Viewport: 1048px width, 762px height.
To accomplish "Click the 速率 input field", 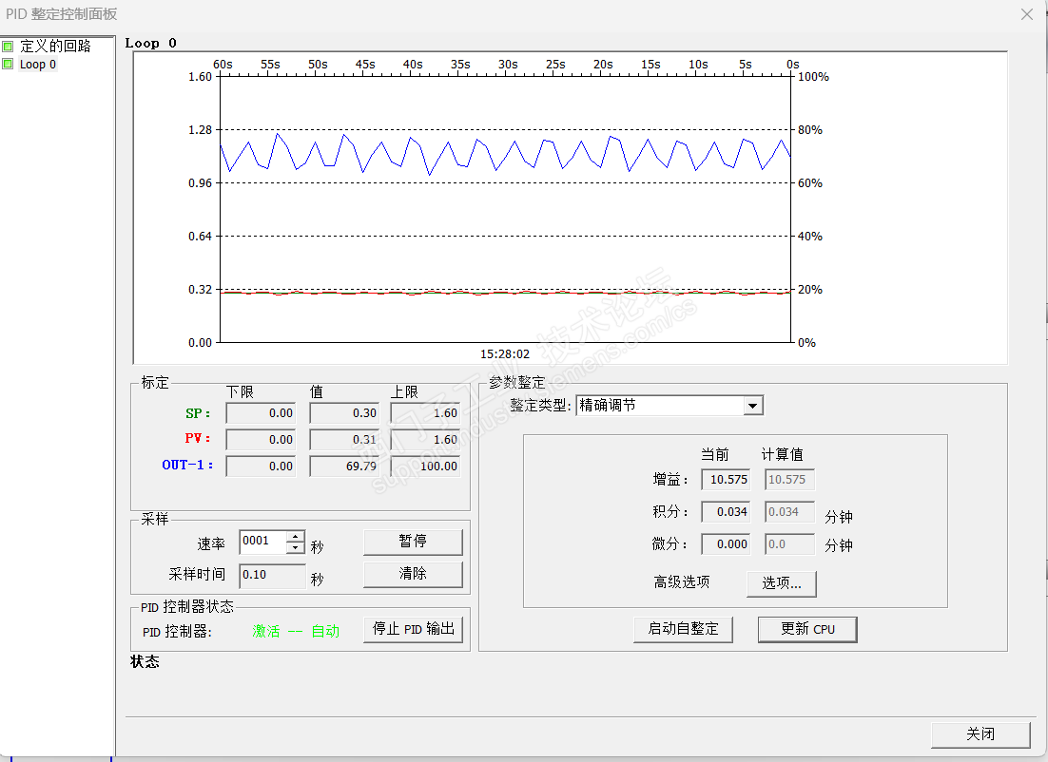I will (262, 542).
